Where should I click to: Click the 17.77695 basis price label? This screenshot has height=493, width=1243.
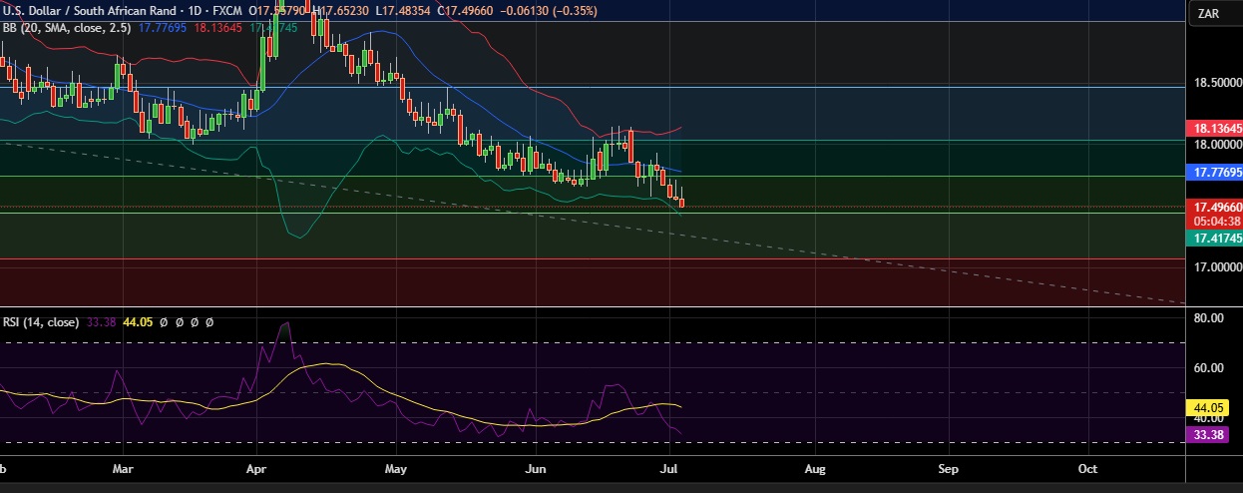click(x=1215, y=173)
